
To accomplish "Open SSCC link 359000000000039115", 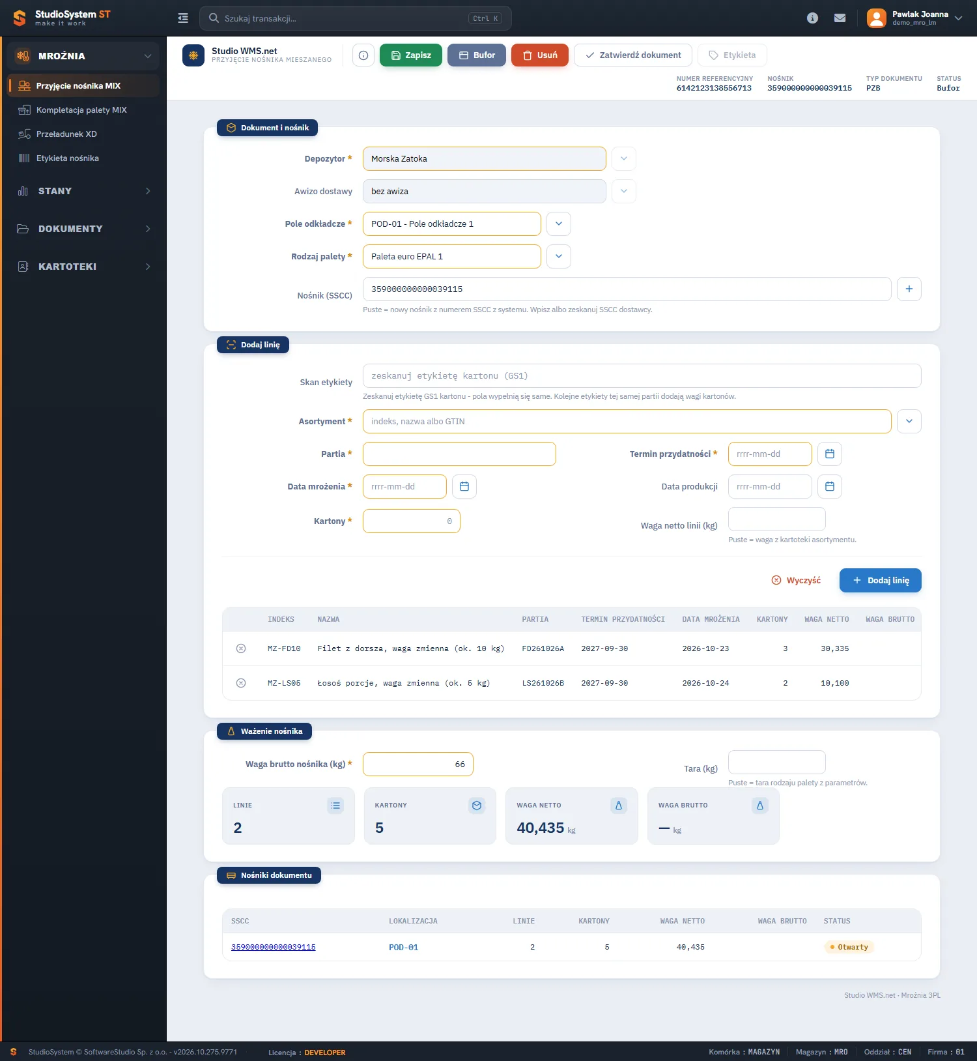I will pos(274,947).
